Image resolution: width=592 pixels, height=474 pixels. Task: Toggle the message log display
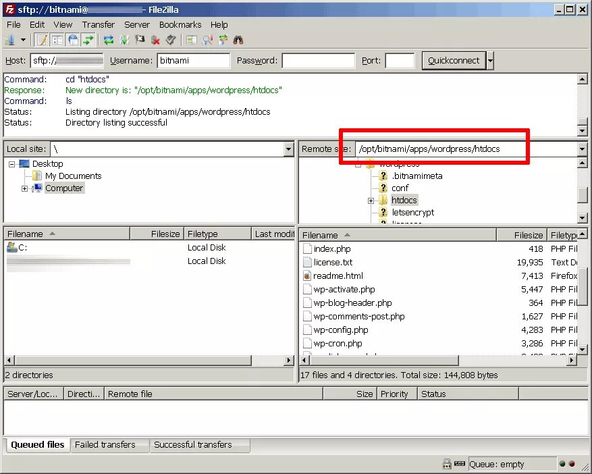[42, 40]
